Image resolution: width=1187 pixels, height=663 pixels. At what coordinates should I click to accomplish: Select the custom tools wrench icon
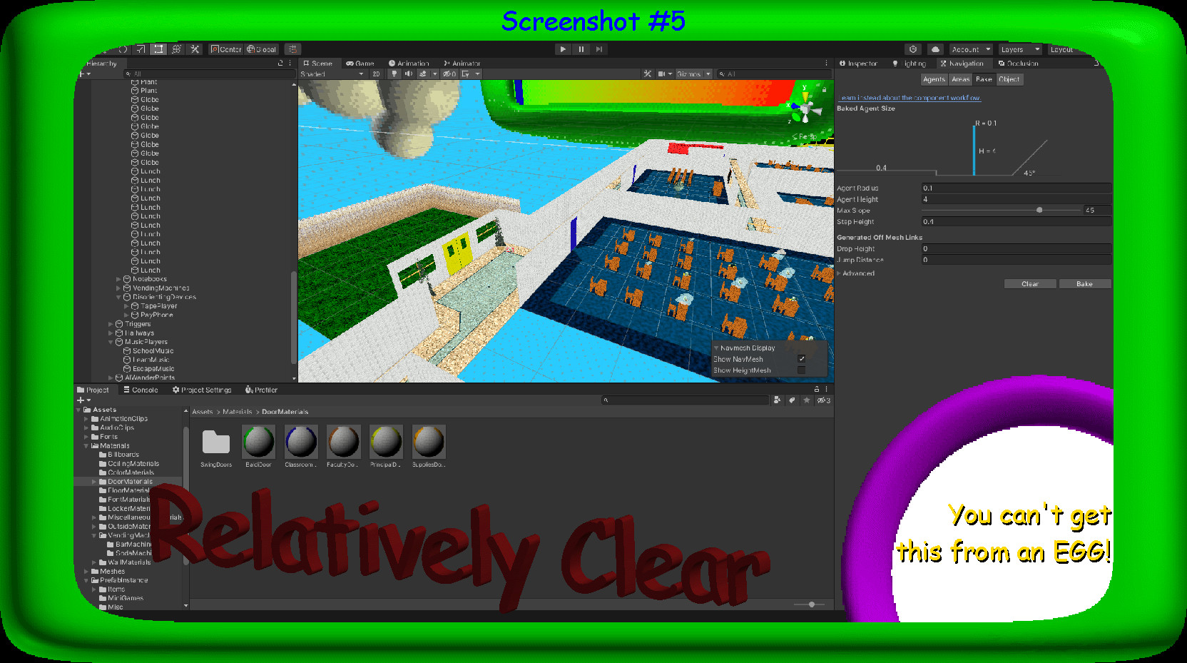[x=195, y=49]
